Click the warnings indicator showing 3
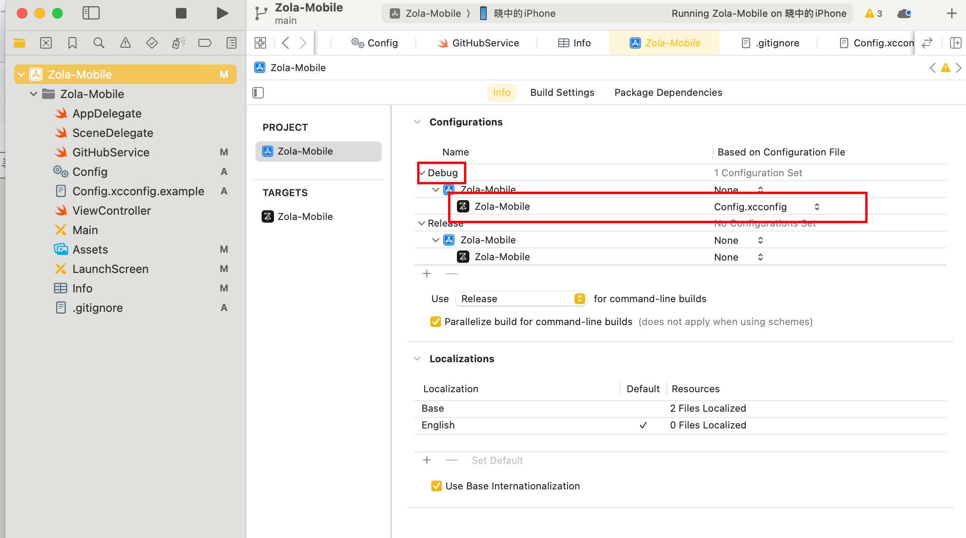The image size is (966, 538). click(x=873, y=13)
